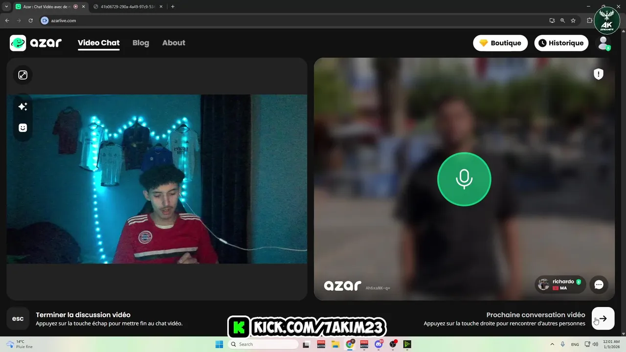The width and height of the screenshot is (626, 352).
Task: View richardo's profile badge
Action: (560, 285)
